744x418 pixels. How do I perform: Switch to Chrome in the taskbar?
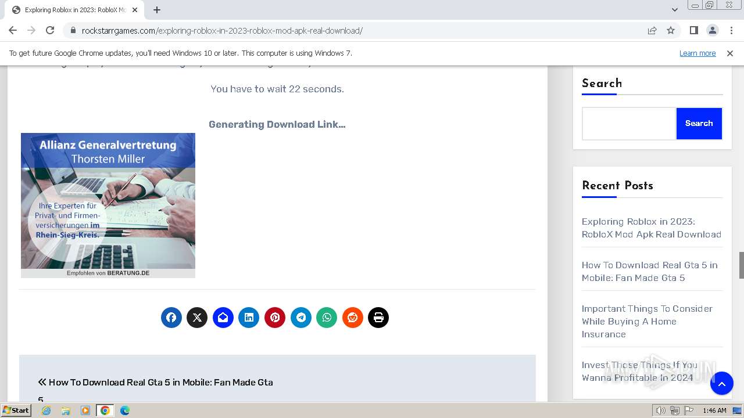pos(105,410)
